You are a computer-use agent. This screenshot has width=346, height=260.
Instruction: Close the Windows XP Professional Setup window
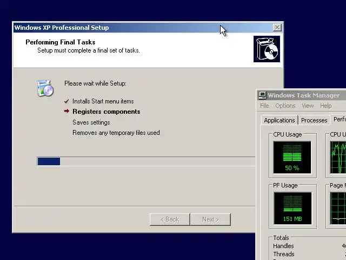pos(277,28)
